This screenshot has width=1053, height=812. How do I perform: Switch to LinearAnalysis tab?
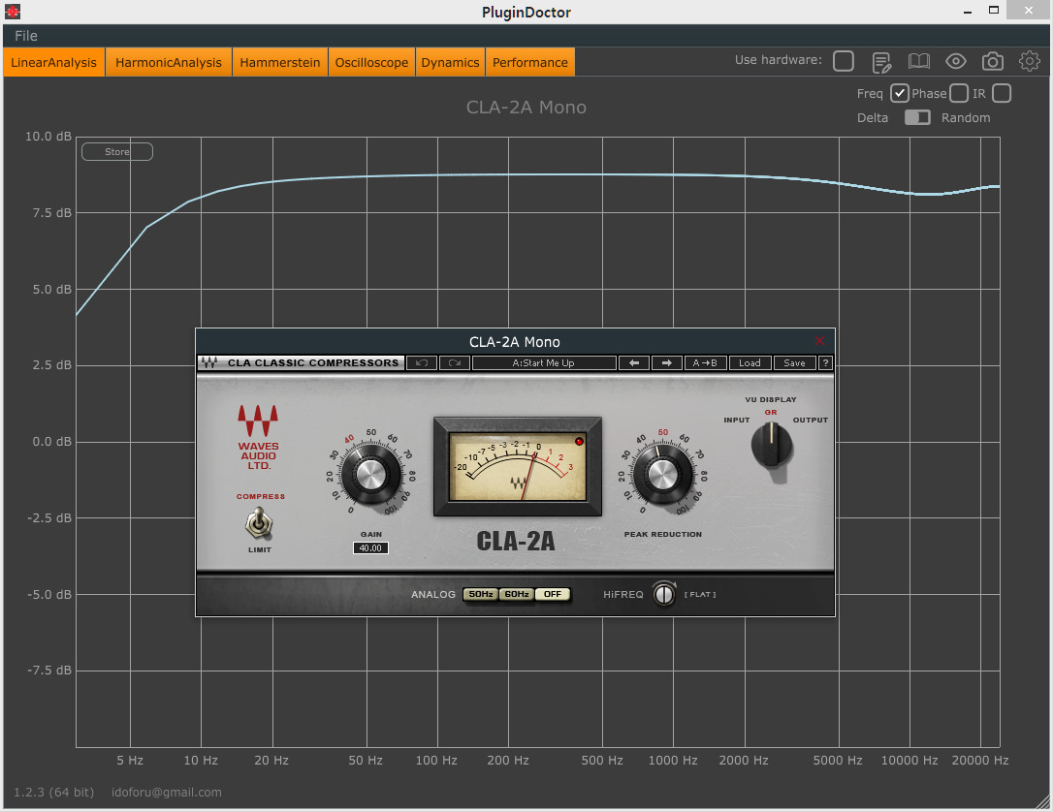(x=53, y=62)
